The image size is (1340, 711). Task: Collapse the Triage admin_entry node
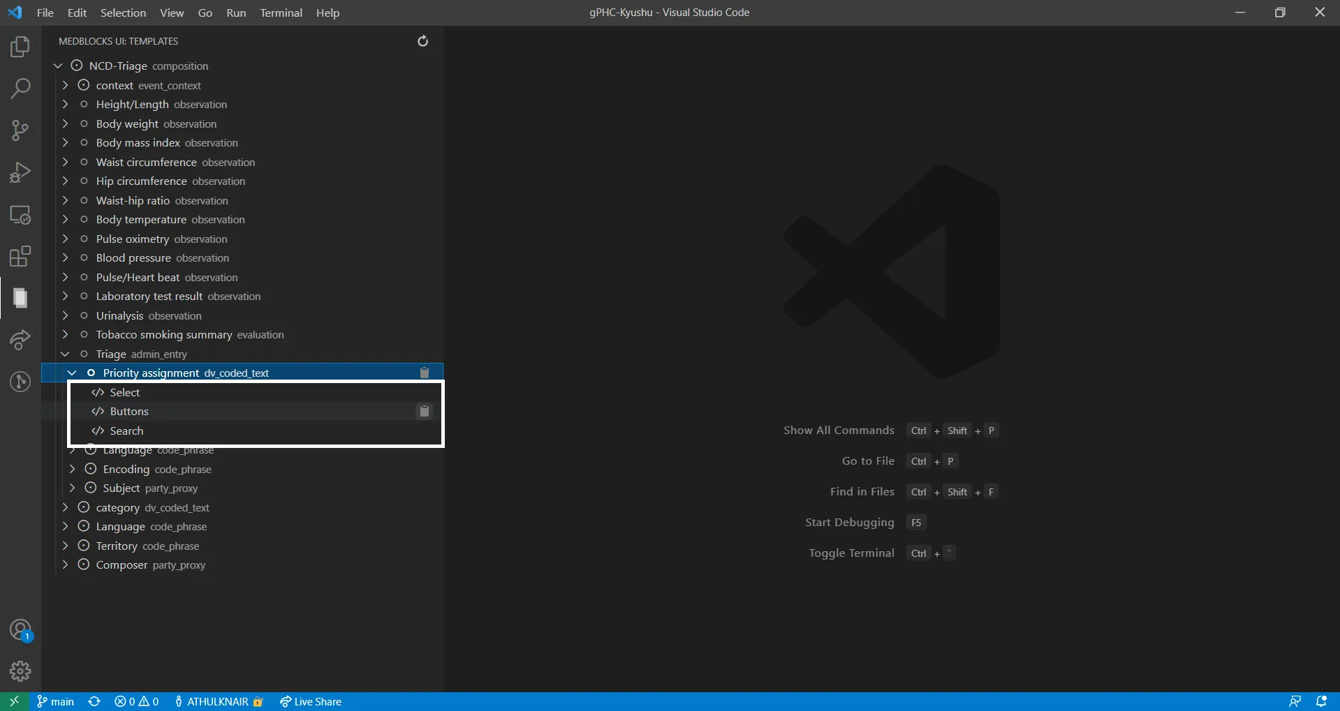pyautogui.click(x=65, y=354)
